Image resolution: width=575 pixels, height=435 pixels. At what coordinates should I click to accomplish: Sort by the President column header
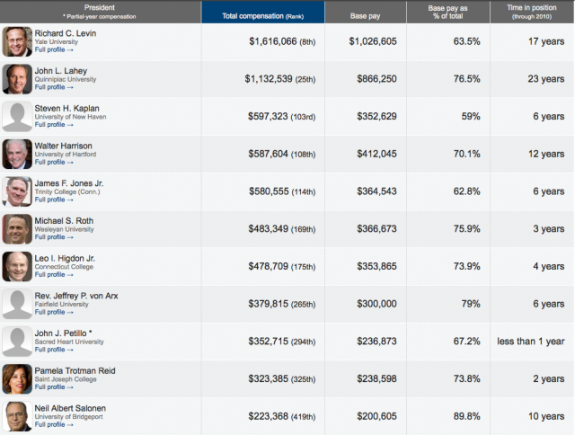100,12
